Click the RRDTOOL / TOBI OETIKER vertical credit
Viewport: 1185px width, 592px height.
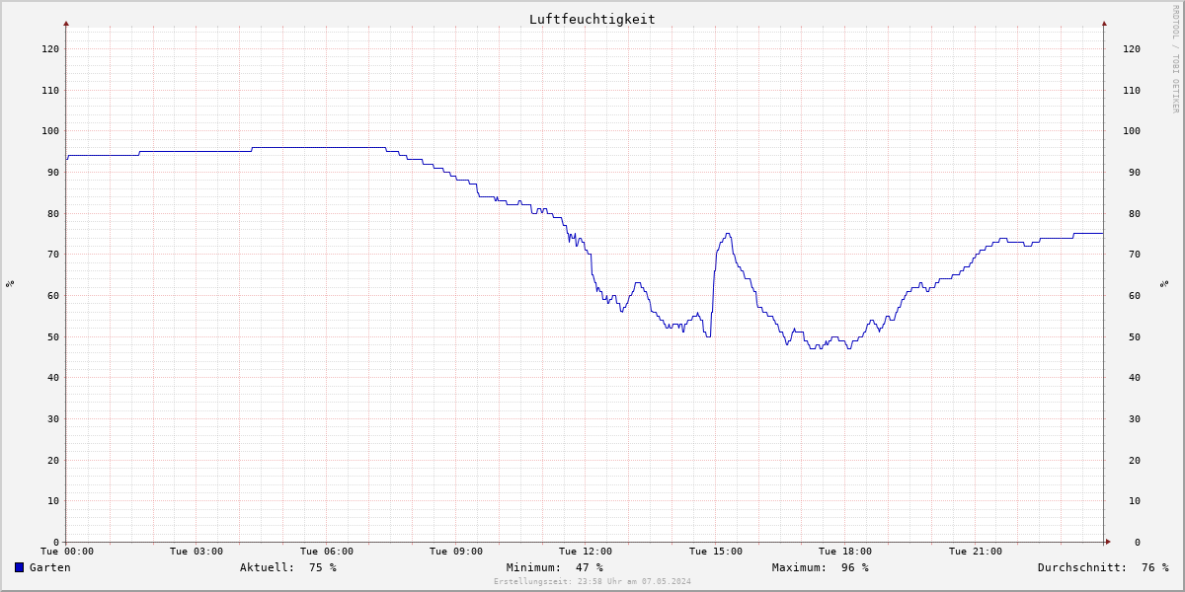[1175, 58]
